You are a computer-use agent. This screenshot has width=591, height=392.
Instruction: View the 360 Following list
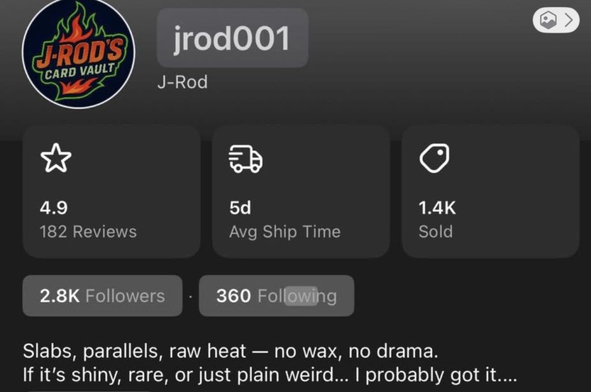276,296
